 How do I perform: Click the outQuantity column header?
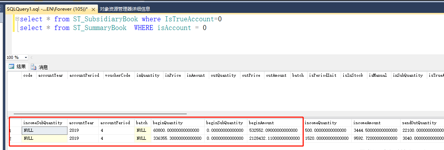(224, 75)
